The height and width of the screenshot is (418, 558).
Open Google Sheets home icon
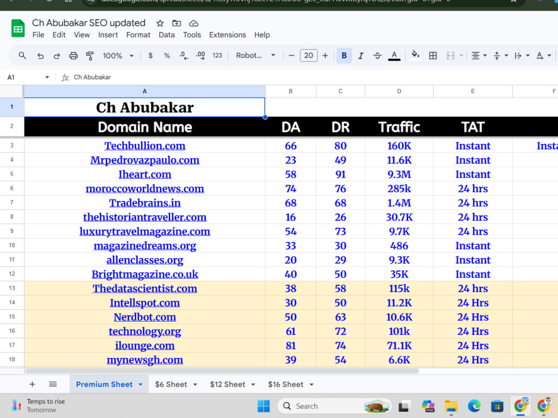pos(18,28)
